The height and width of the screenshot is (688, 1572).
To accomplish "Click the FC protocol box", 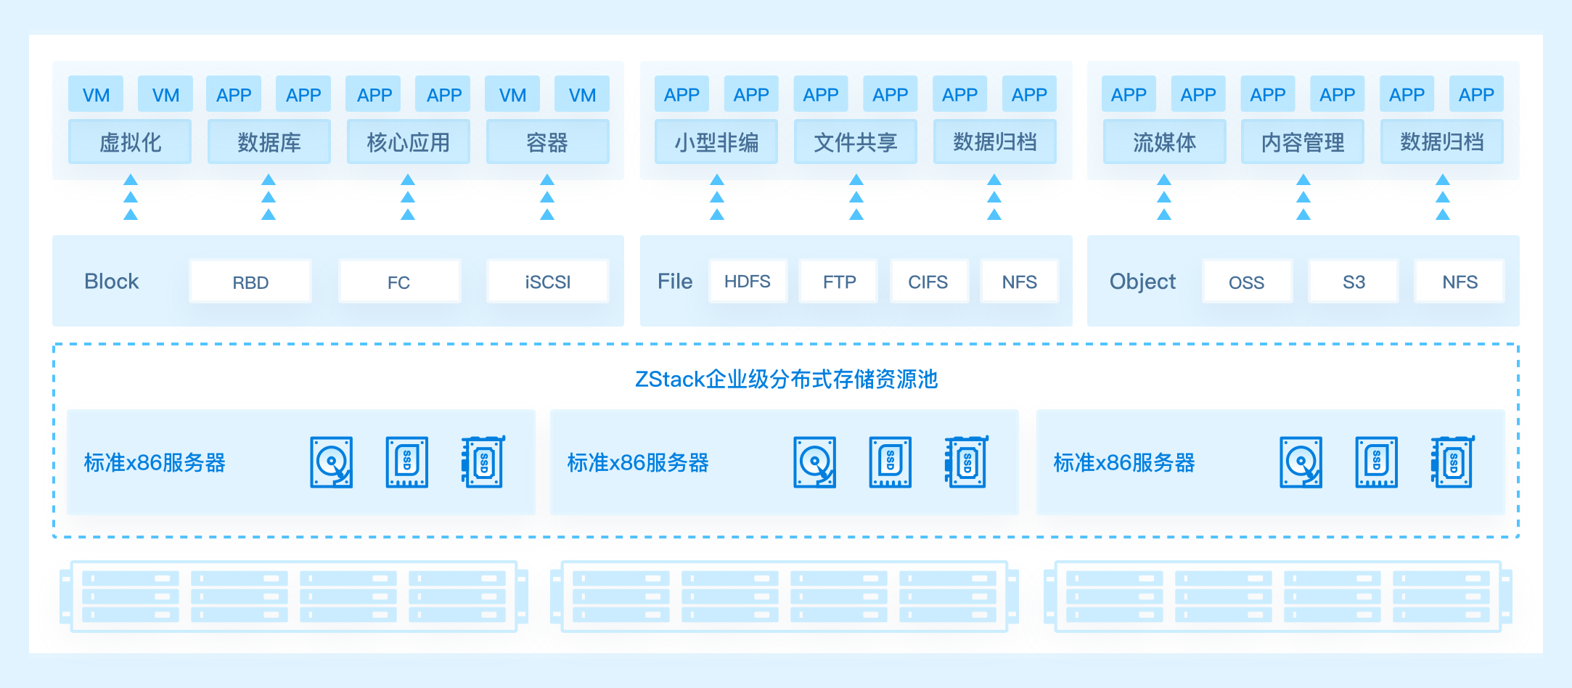I will [399, 282].
